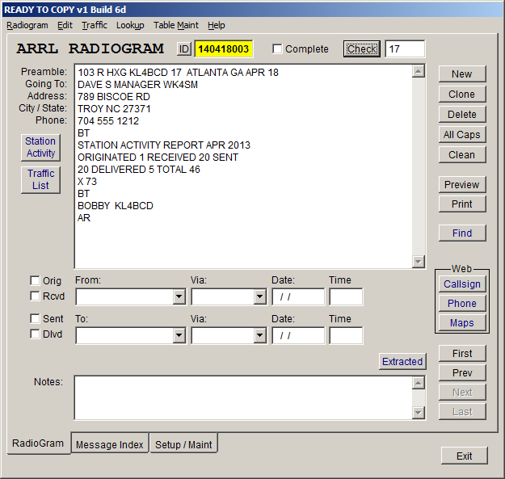Apply All Caps to the message
The width and height of the screenshot is (505, 479).
462,135
